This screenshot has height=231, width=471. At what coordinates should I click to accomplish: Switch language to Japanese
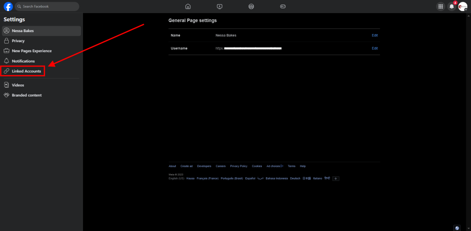(307, 179)
